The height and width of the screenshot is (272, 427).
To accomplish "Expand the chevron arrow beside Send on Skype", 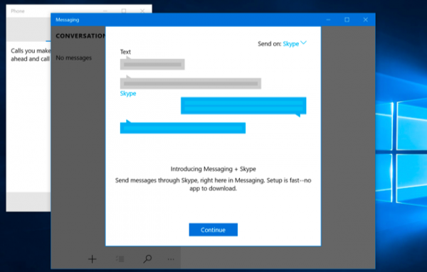I will (304, 43).
